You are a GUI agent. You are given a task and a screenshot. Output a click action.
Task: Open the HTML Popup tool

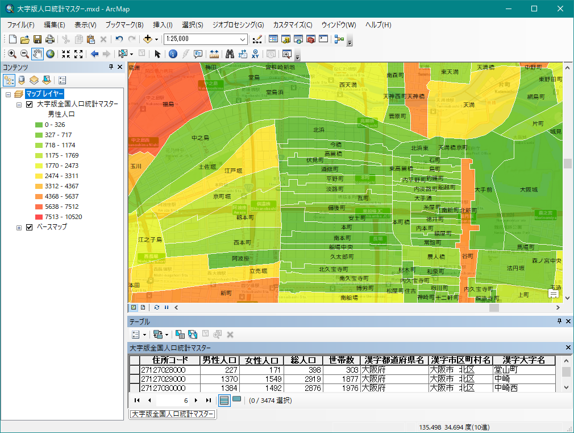click(x=198, y=54)
